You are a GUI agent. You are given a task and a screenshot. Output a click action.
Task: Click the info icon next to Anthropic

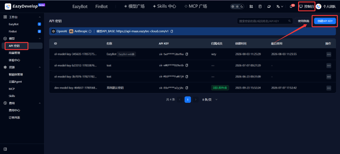coord(90,31)
